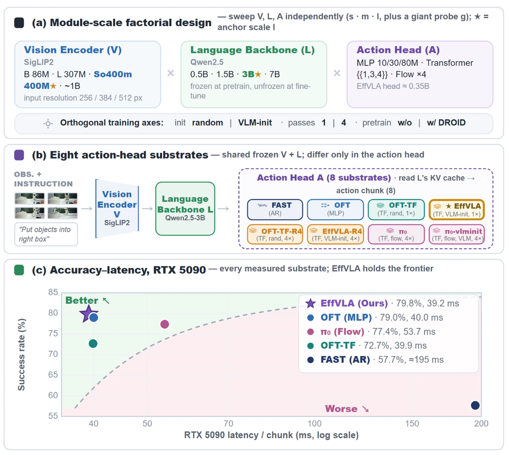Click the "w/ DROID" pretrain option
The height and width of the screenshot is (455, 509).
tap(446, 123)
